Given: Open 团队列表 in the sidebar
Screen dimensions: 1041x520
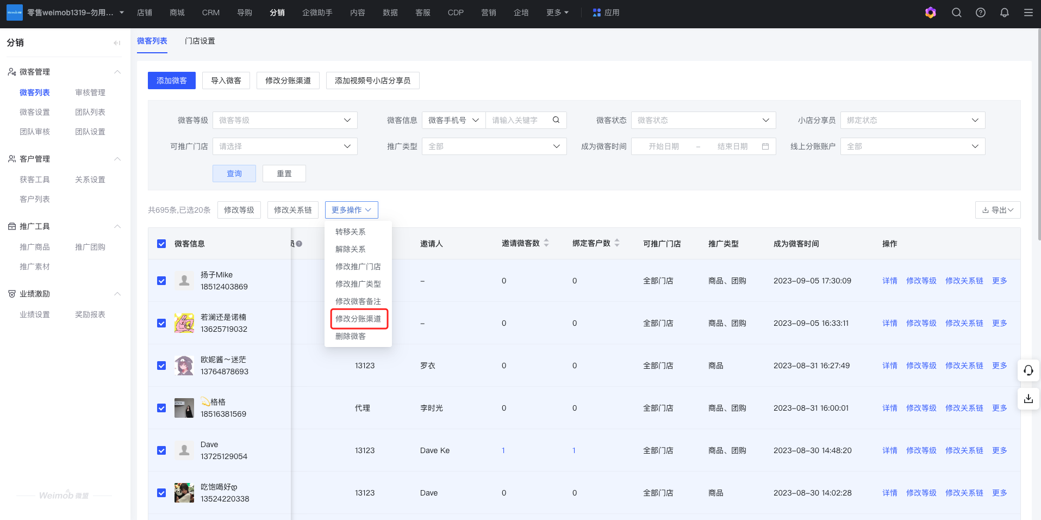Looking at the screenshot, I should coord(90,112).
